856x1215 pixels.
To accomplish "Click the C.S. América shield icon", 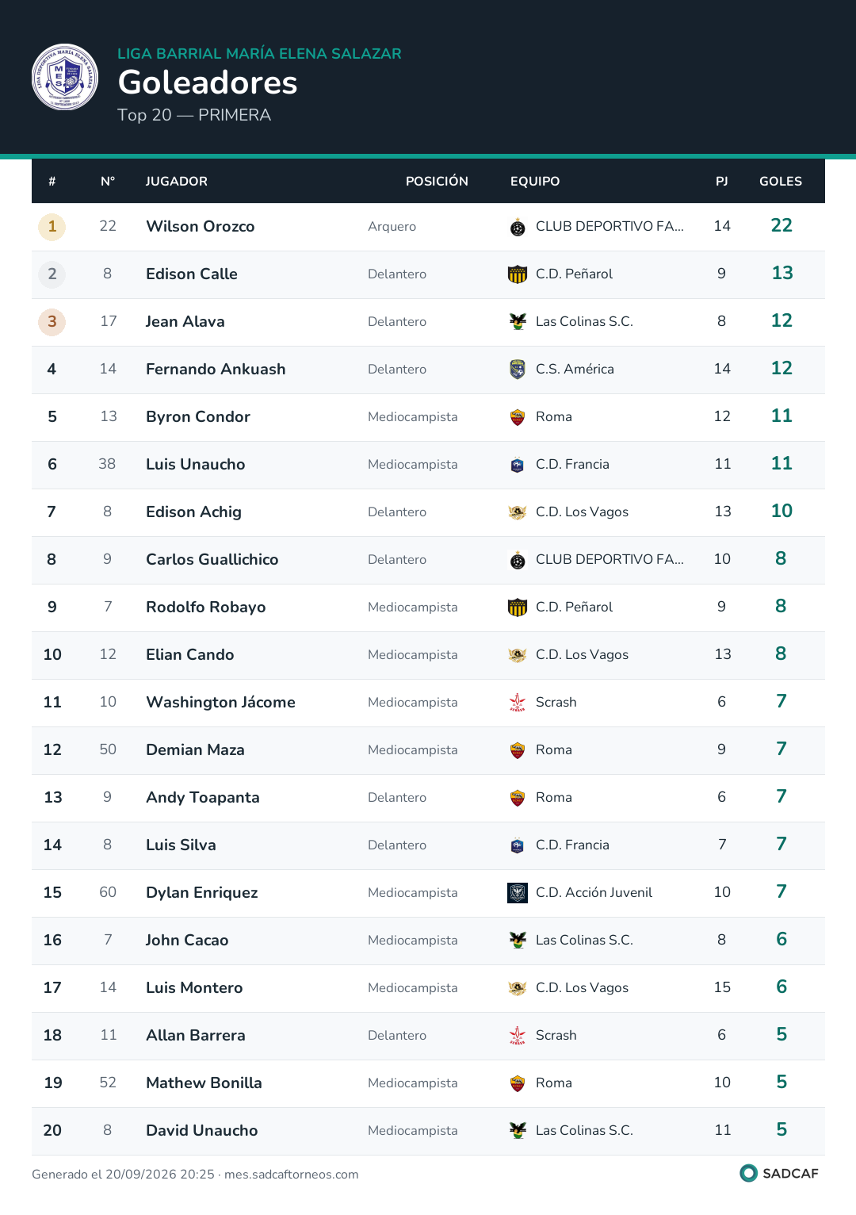I will (x=518, y=370).
